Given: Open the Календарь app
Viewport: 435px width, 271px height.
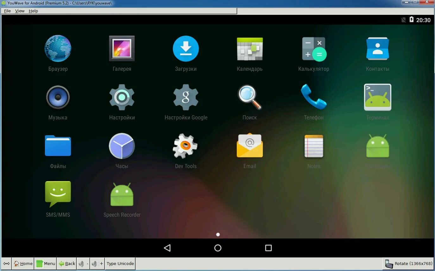Looking at the screenshot, I should [250, 49].
